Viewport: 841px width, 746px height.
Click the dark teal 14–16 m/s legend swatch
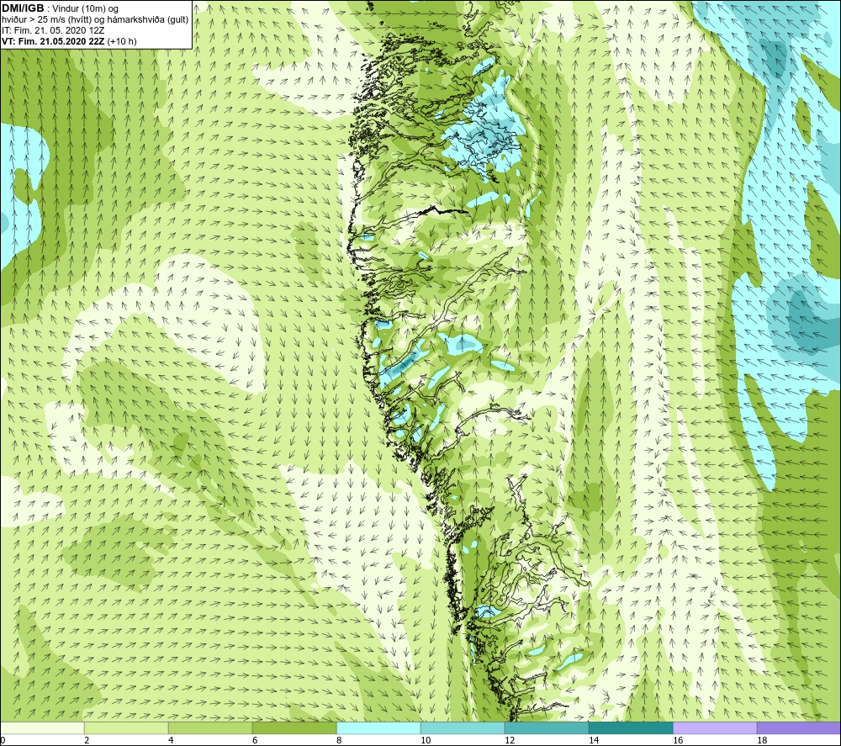tap(631, 727)
